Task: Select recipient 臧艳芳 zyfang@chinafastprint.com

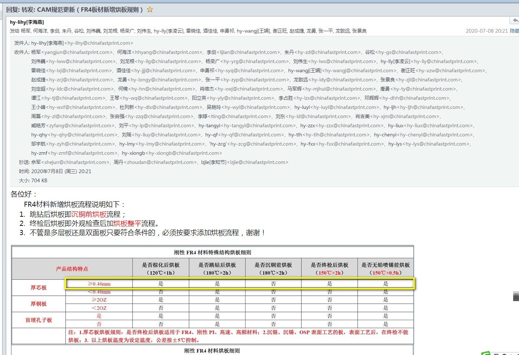Action: (x=73, y=126)
